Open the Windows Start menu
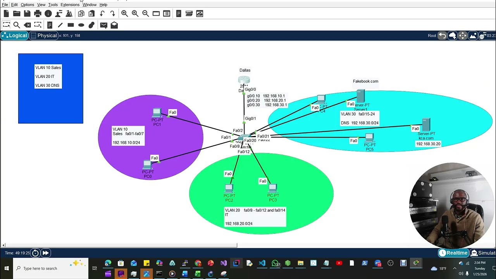Screen dimensions: 496x279 click(6, 268)
